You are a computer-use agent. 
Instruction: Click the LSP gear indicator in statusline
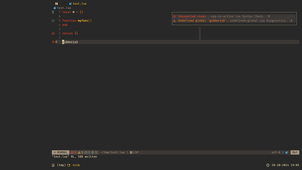(x=134, y=152)
